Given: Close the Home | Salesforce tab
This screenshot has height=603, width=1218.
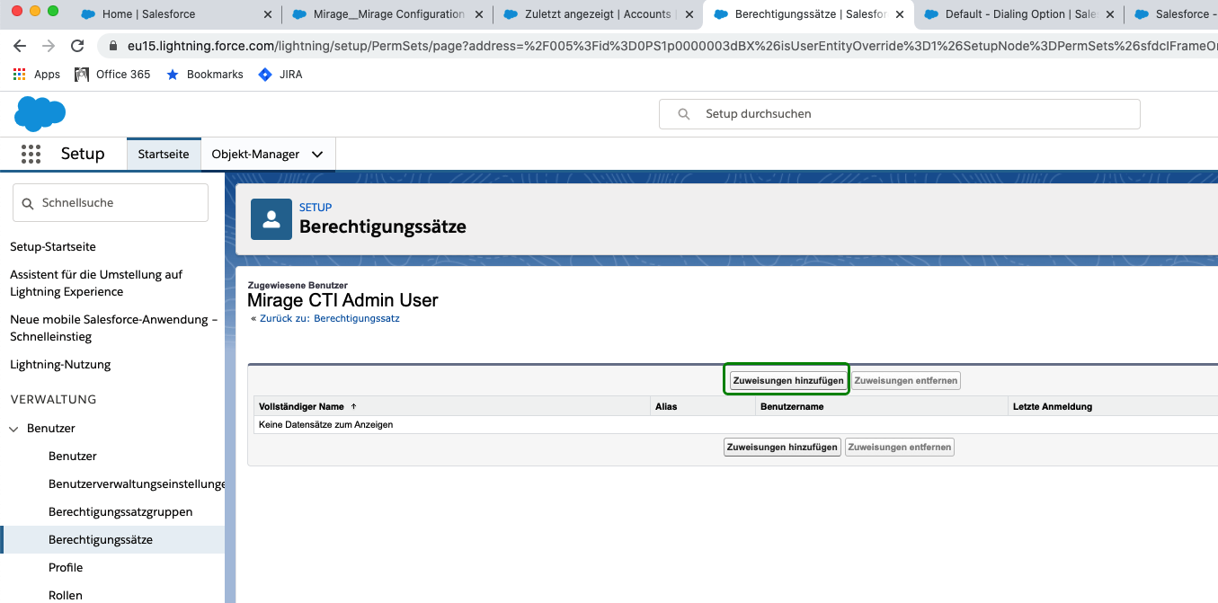Looking at the screenshot, I should point(269,14).
